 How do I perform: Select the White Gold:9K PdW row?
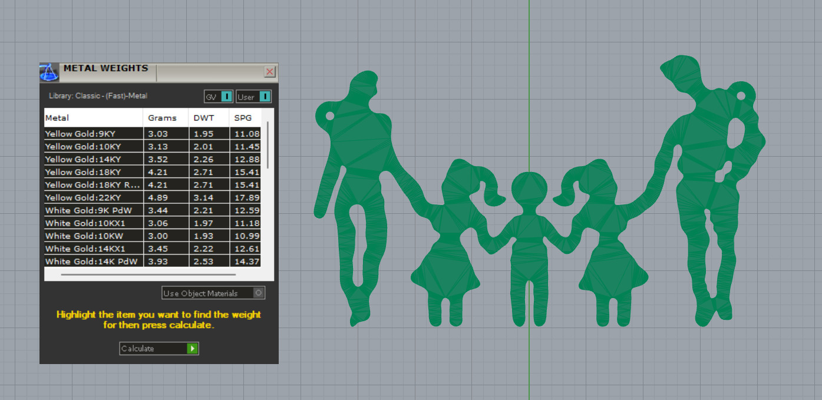pyautogui.click(x=152, y=210)
